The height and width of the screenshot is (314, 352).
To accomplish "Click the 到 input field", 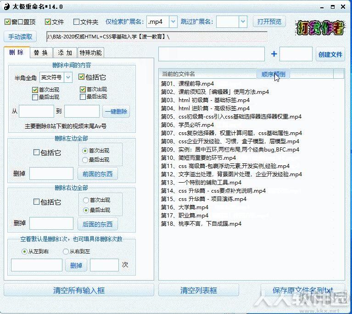I will 82,111.
